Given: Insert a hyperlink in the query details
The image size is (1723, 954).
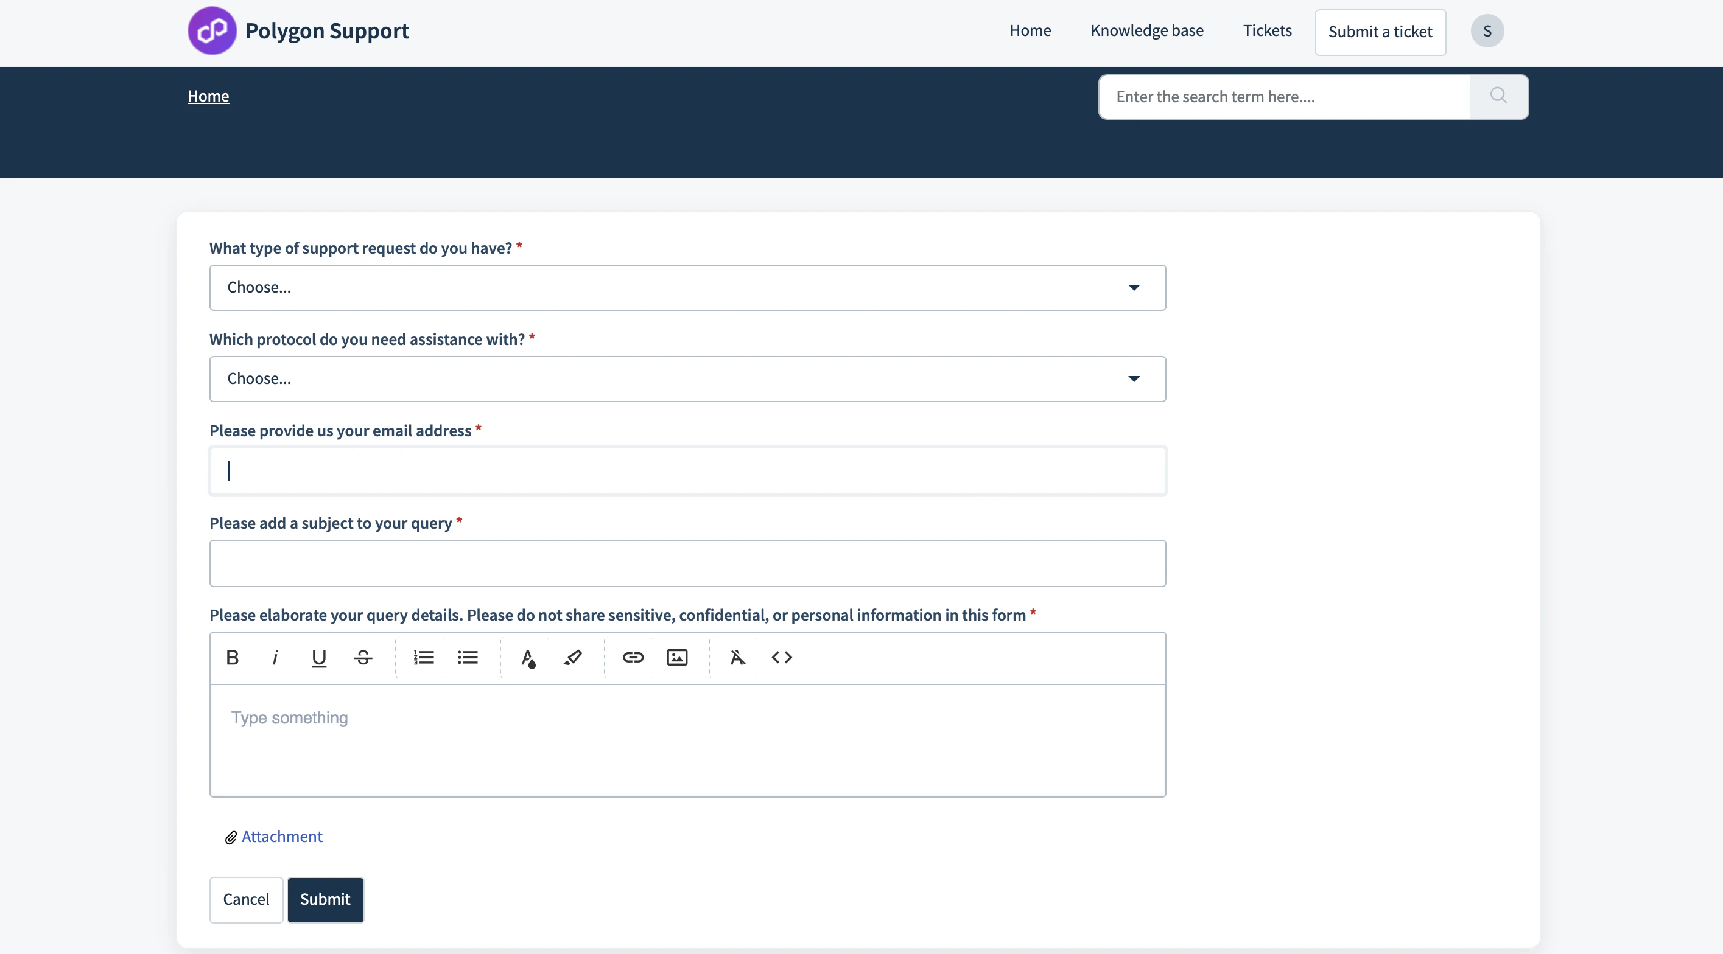Looking at the screenshot, I should 633,658.
